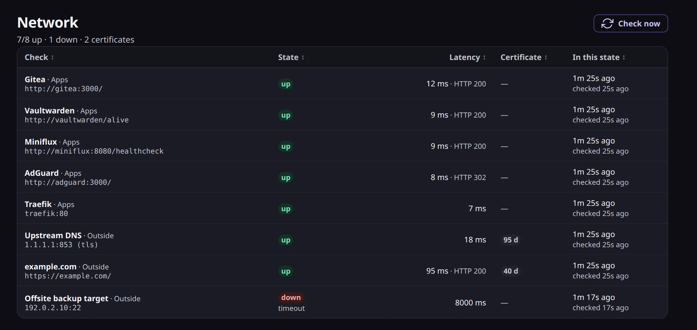Select the AdGuard check name

(42, 173)
